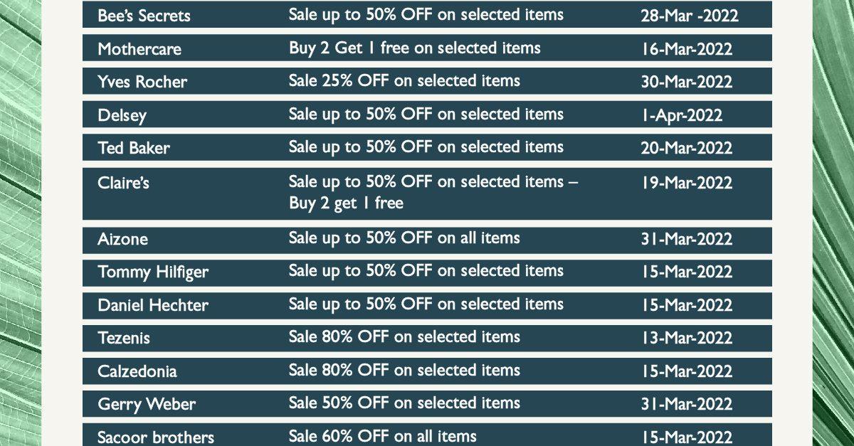Select the Tommy Hilfiger row label
The image size is (854, 446).
[x=153, y=272]
